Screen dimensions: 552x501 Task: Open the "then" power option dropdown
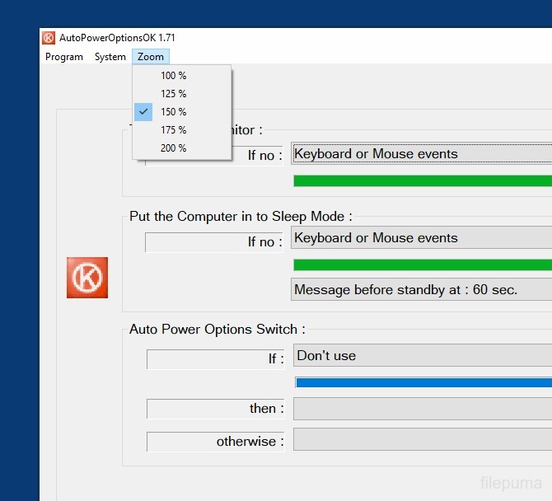422,409
